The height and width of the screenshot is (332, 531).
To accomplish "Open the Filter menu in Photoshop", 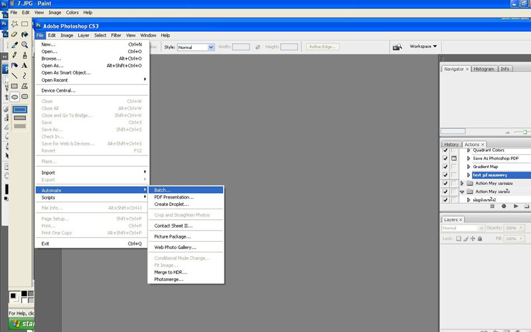I will [x=116, y=35].
